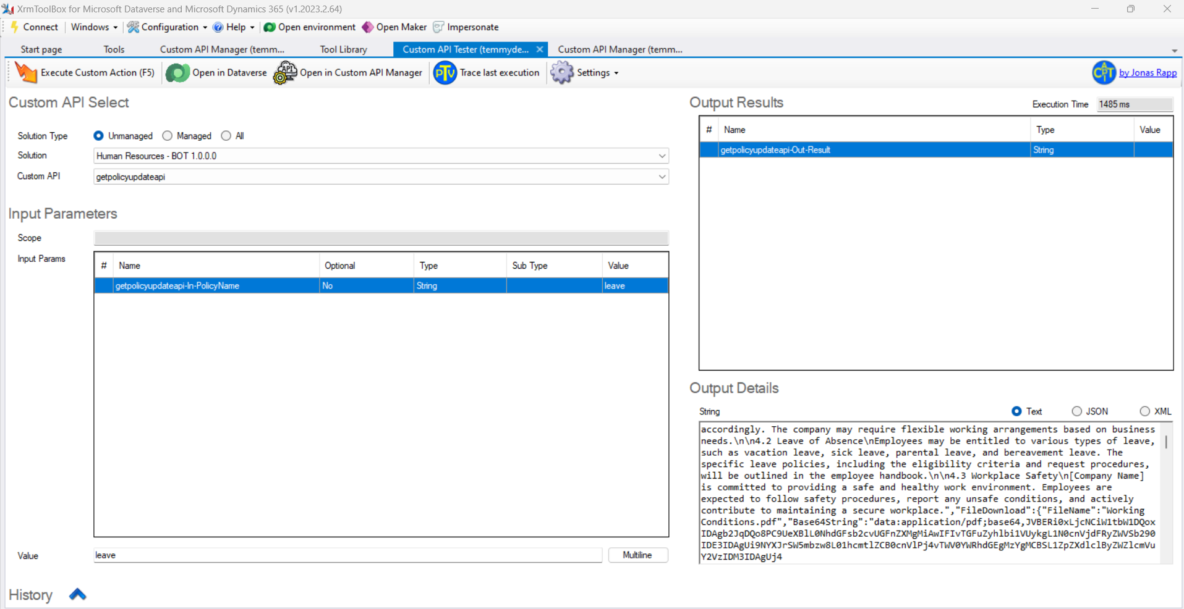
Task: Switch to the first Custom API Manager tab
Action: [222, 49]
